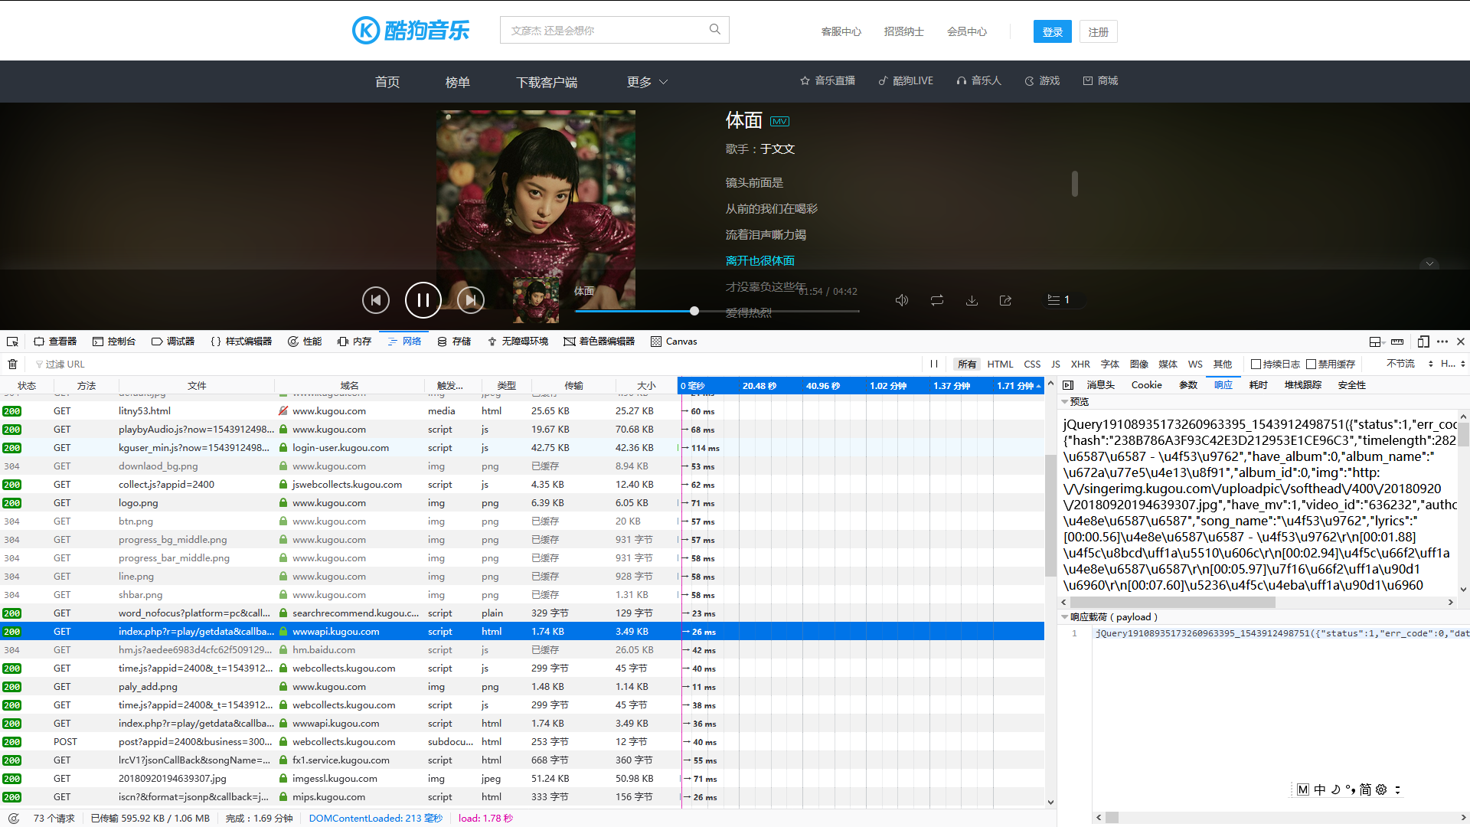Click the network list scroll-up arrow
The image size is (1470, 827).
coord(1050,383)
